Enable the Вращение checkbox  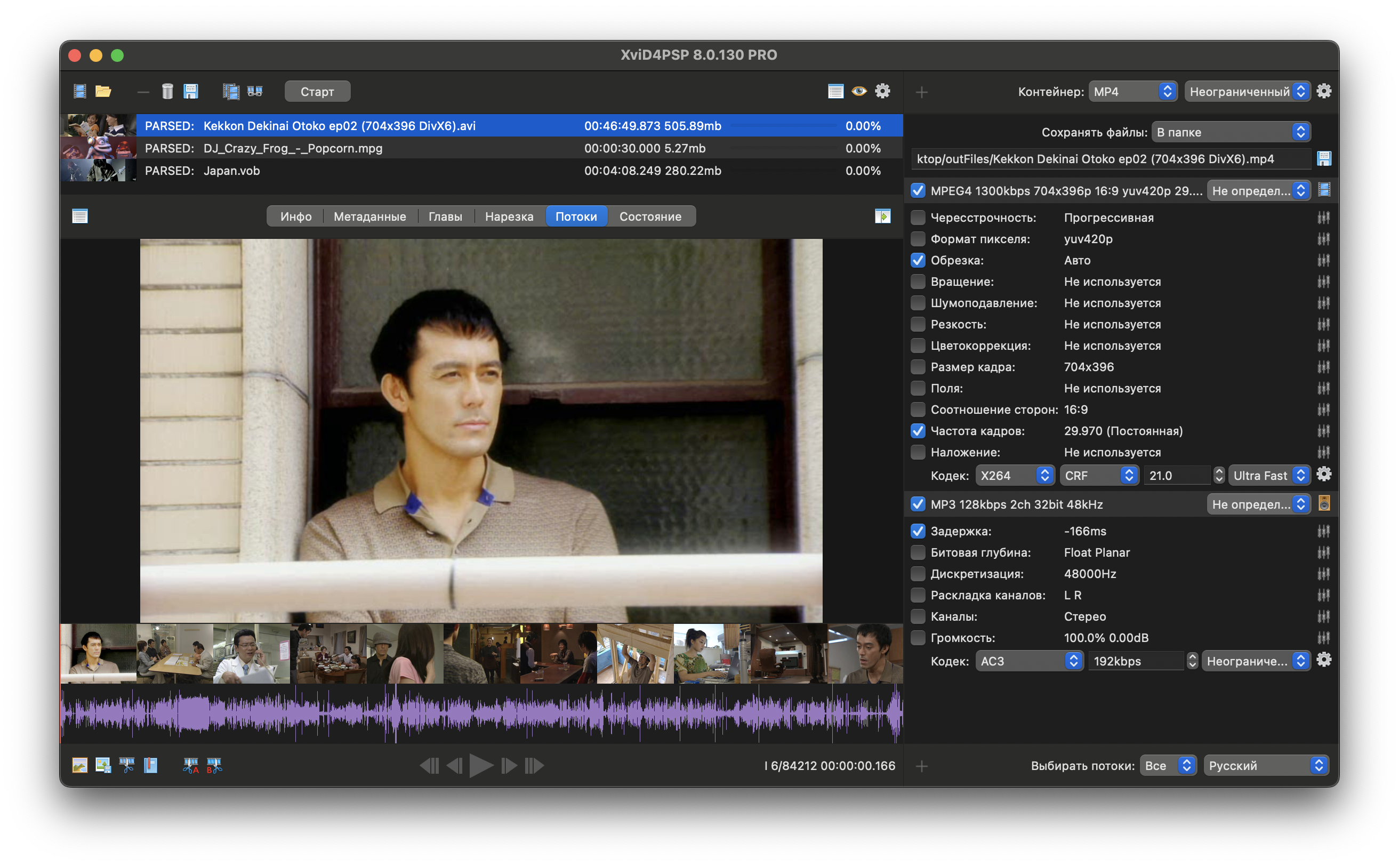pos(918,282)
